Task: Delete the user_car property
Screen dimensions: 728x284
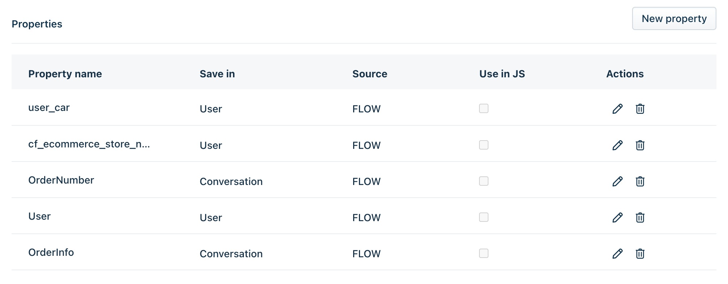Action: (x=640, y=109)
